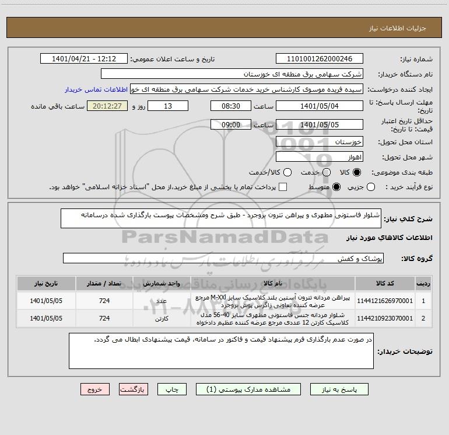This screenshot has width=449, height=435.
Task: Toggle the اسناد خزانه اسلامی payment checkbox
Action: (x=283, y=187)
